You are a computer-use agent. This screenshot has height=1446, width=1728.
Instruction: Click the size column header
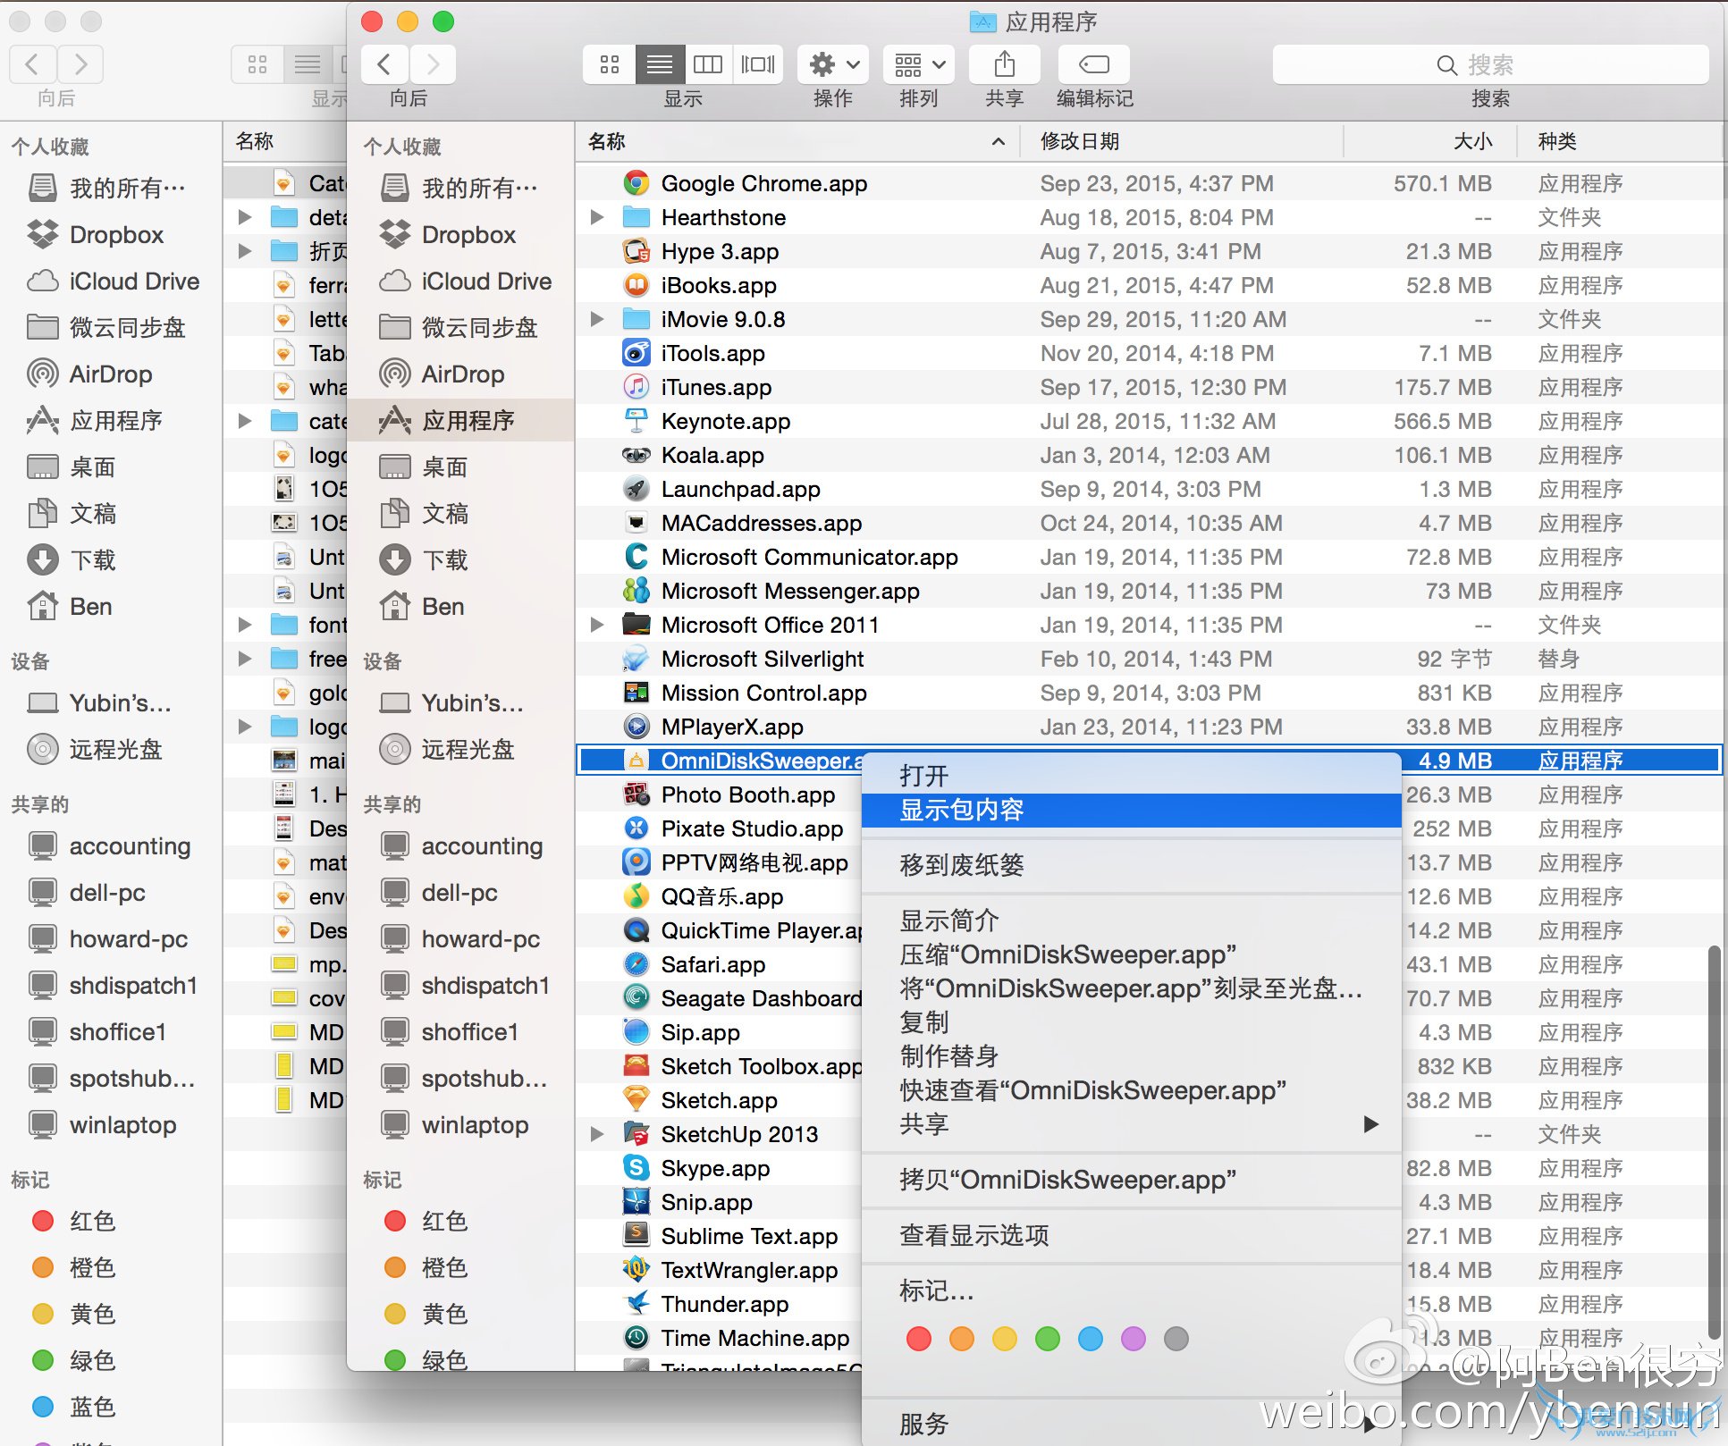(x=1471, y=141)
